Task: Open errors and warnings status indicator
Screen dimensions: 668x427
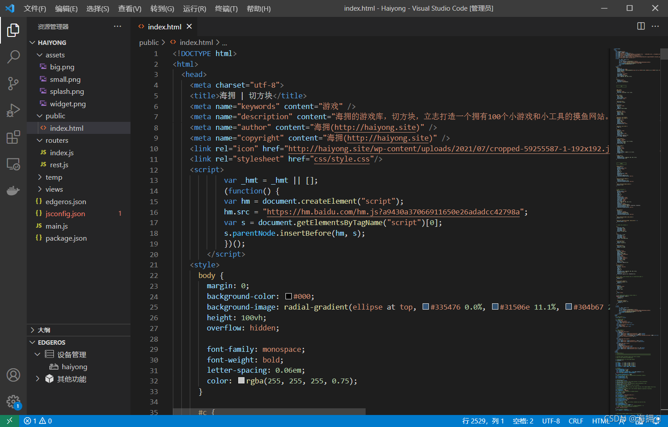Action: pyautogui.click(x=38, y=421)
